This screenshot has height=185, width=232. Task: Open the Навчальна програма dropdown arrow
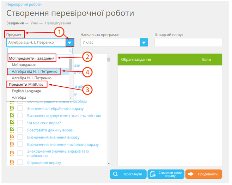tap(144, 43)
